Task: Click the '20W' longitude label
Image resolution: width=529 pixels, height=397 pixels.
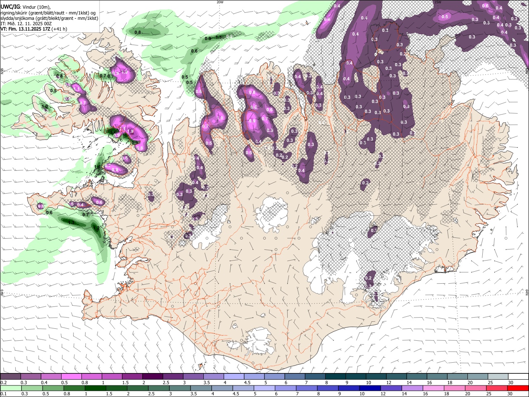Action: coord(220,2)
